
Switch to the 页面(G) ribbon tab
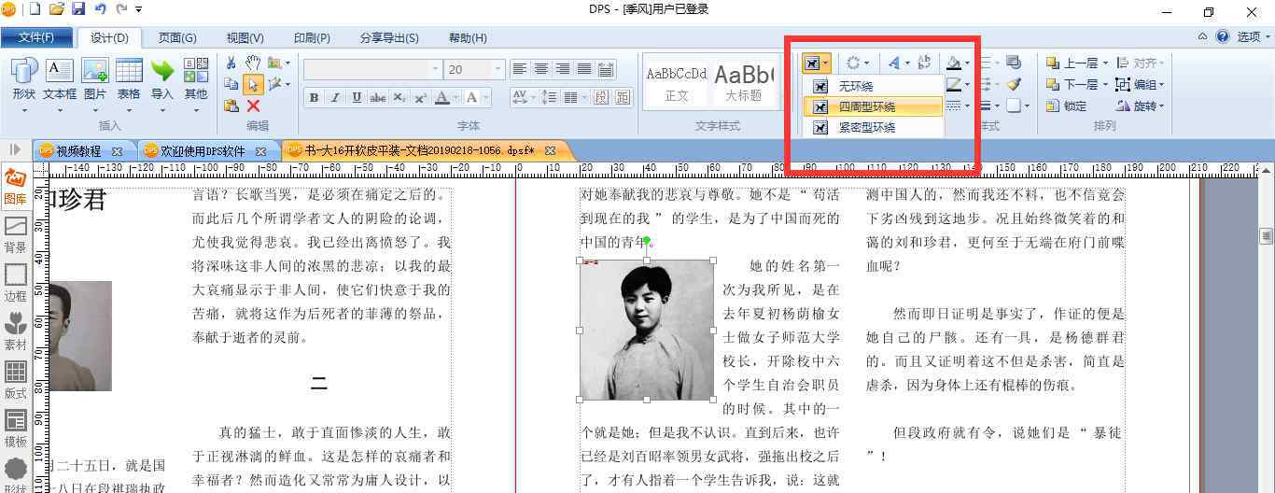(x=177, y=37)
